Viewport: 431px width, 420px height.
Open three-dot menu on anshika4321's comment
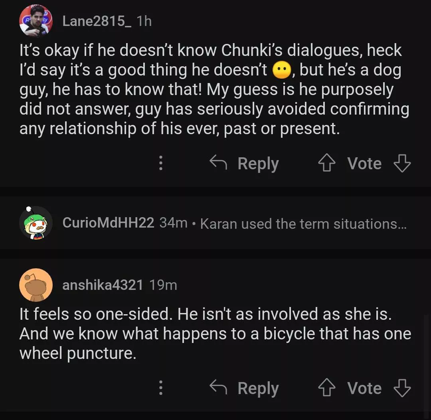pos(161,388)
